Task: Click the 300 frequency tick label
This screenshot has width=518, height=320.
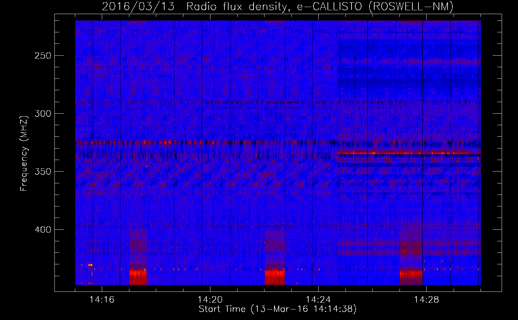Action: point(43,114)
